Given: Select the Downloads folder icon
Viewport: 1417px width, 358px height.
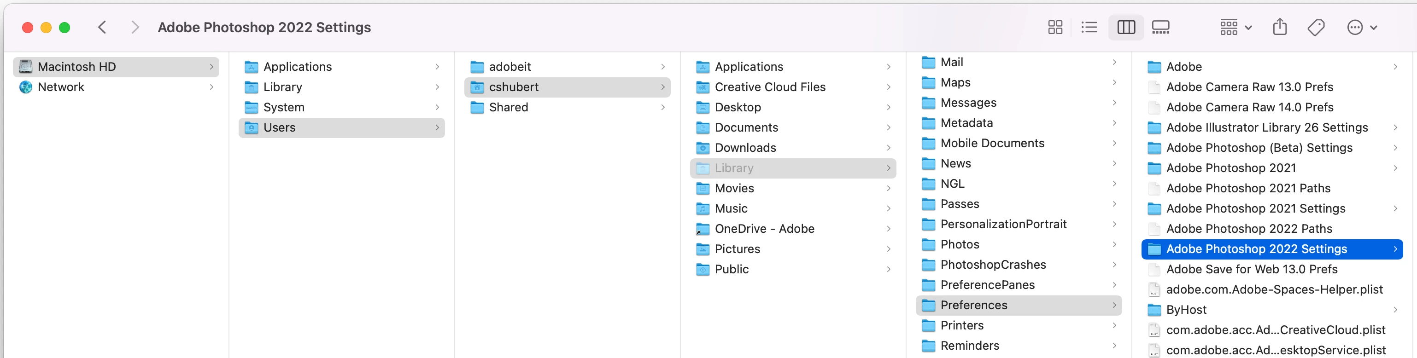Looking at the screenshot, I should pyautogui.click(x=703, y=148).
